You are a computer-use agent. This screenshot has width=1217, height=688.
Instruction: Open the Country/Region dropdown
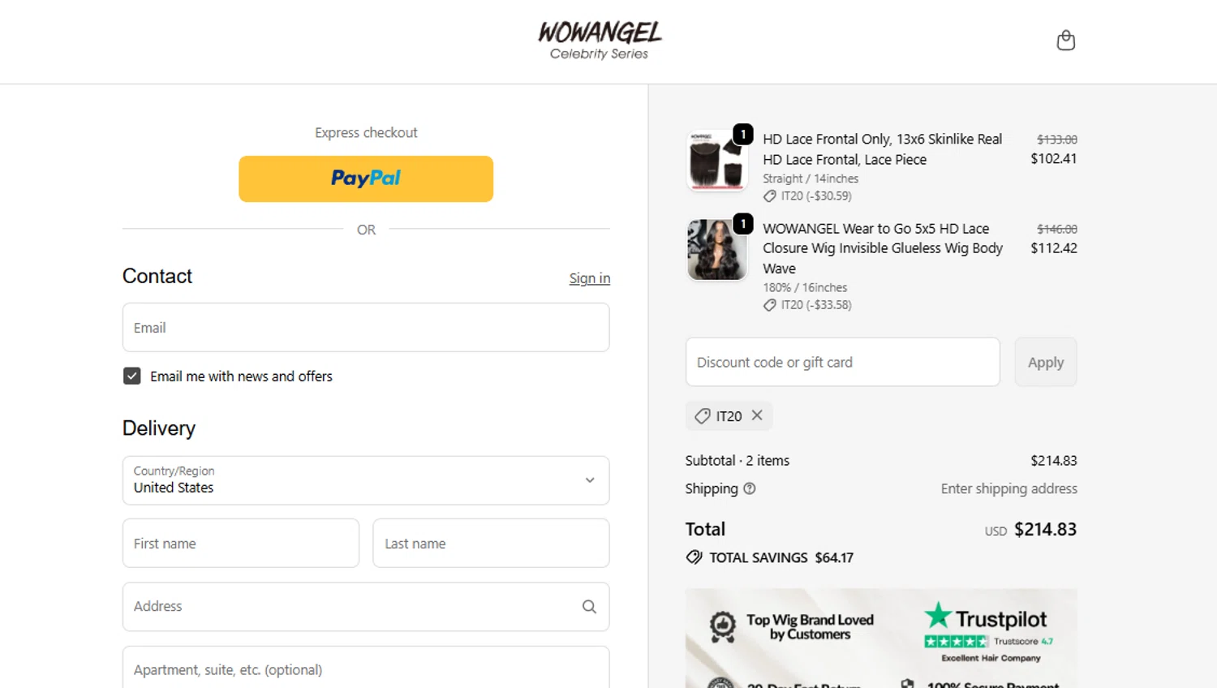366,480
